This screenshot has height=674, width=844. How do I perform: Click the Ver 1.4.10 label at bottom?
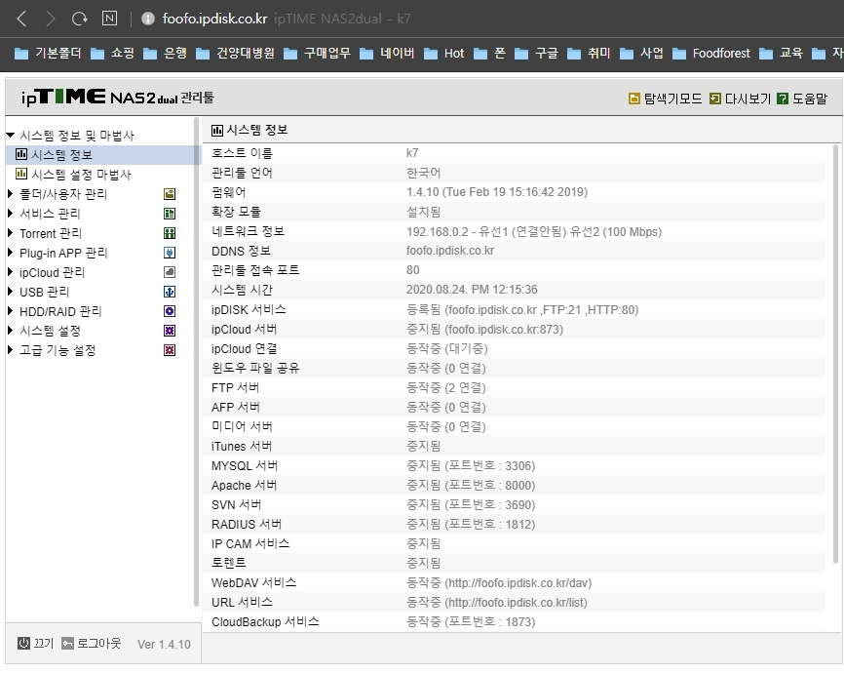(164, 645)
